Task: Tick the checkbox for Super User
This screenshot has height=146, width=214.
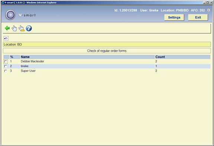Action: tap(6, 71)
